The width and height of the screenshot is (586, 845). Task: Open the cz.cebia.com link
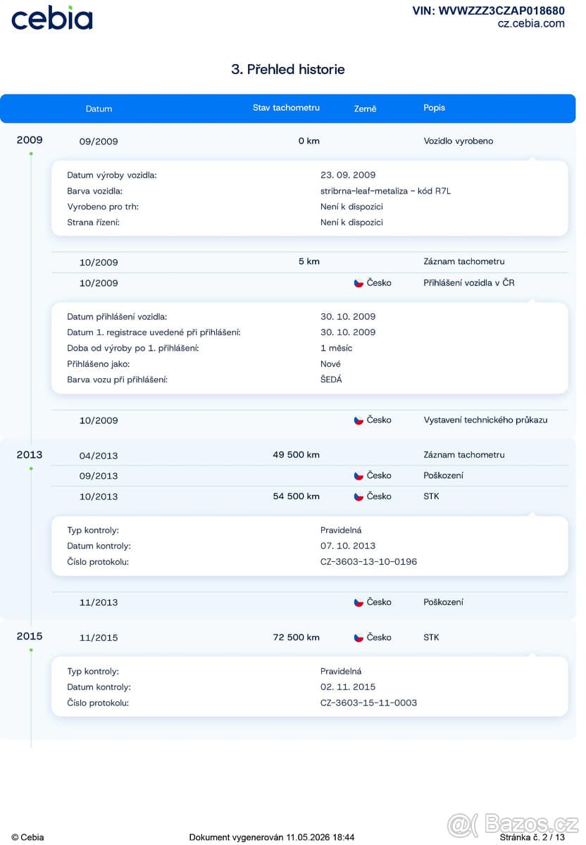pos(531,23)
